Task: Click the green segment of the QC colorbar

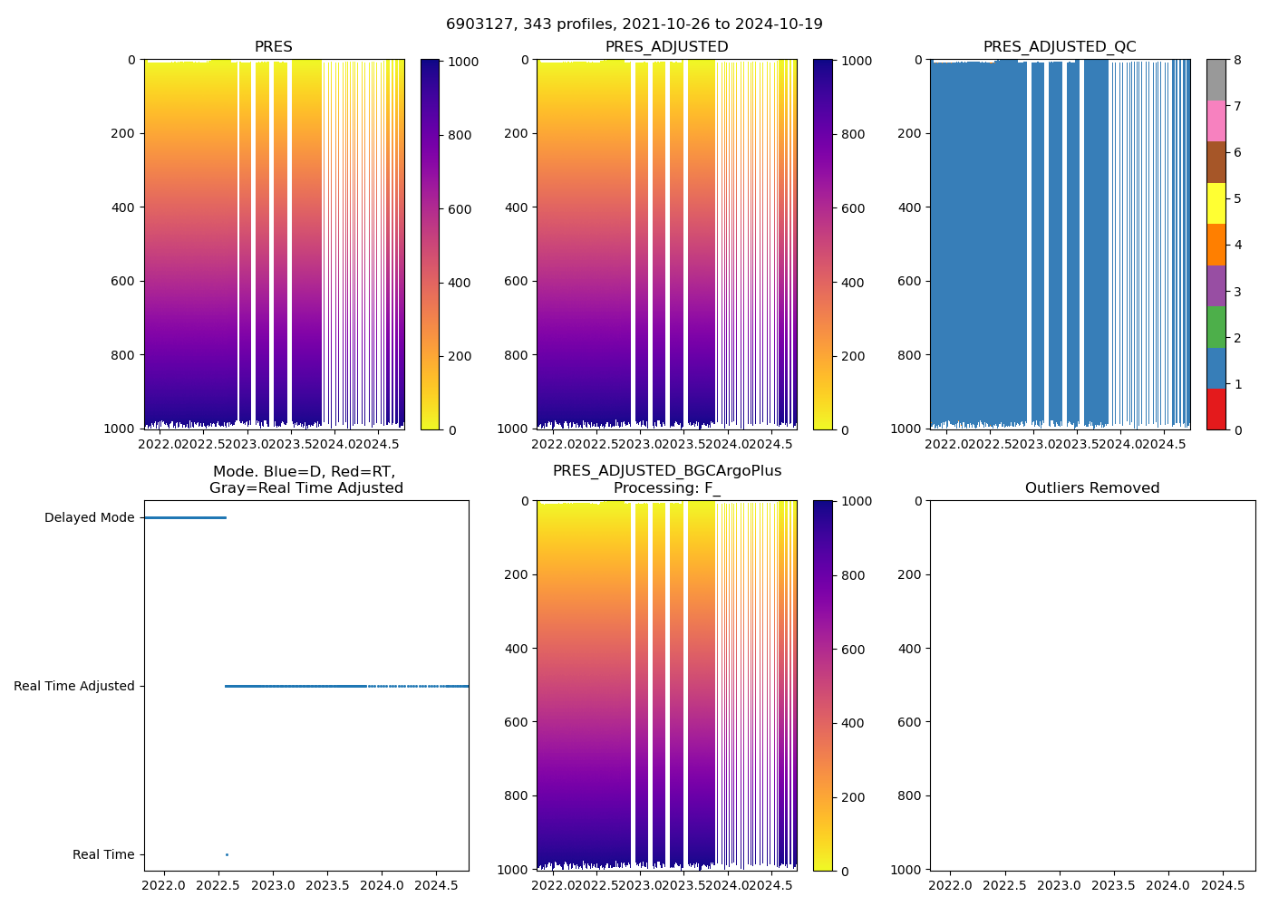Action: [1216, 327]
